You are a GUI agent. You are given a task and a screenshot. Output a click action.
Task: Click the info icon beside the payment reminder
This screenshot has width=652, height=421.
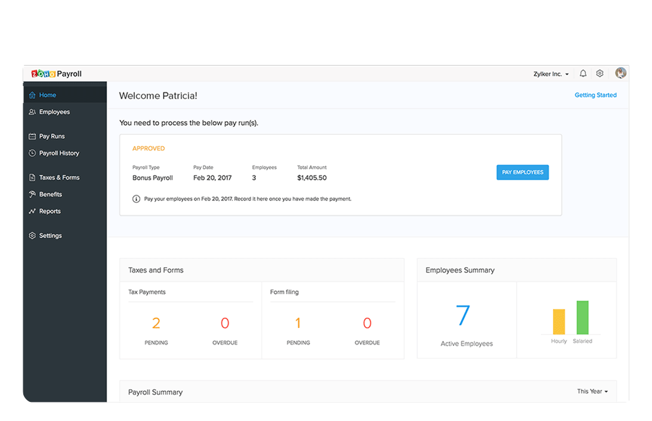(137, 199)
